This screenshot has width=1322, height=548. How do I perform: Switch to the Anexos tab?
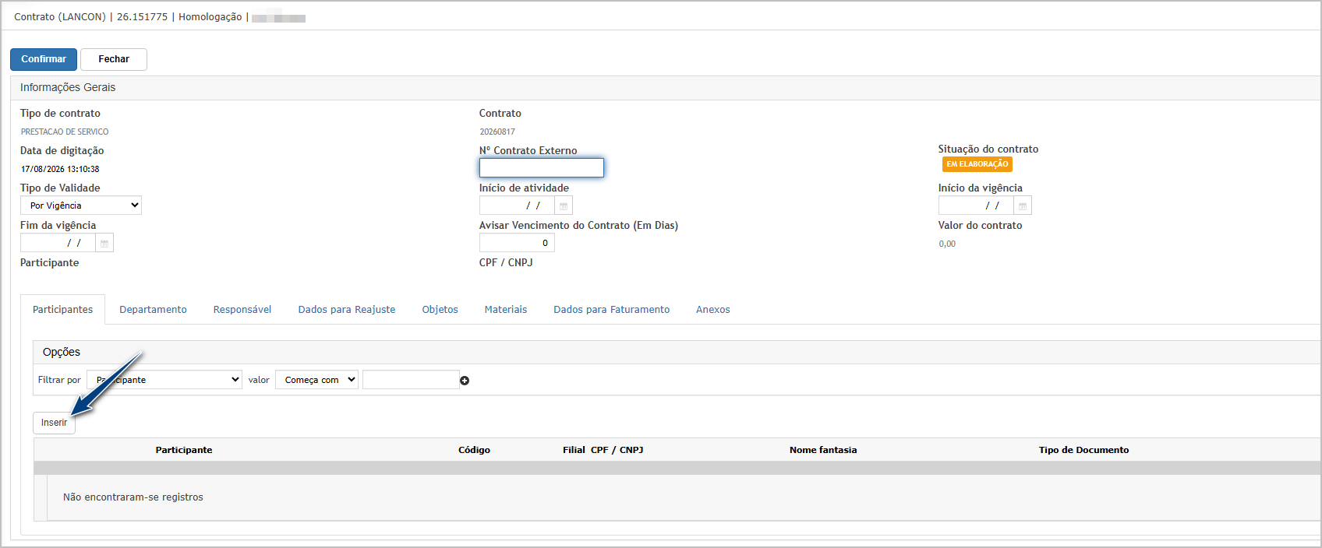[x=713, y=310]
